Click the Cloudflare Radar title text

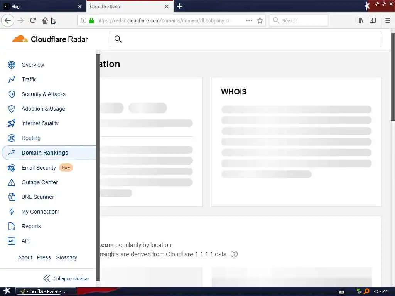click(59, 39)
